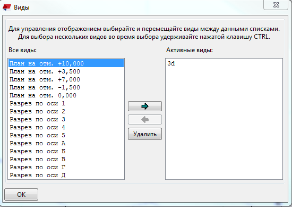The width and height of the screenshot is (292, 207).
Task: Select 'План на отм. +7,000' view
Action: pyautogui.click(x=66, y=79)
